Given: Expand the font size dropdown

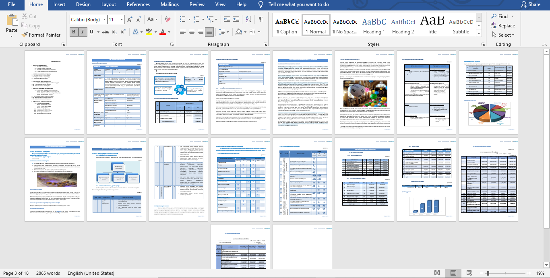Looking at the screenshot, I should 122,20.
